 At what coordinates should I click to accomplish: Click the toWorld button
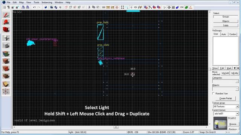tap(225, 73)
